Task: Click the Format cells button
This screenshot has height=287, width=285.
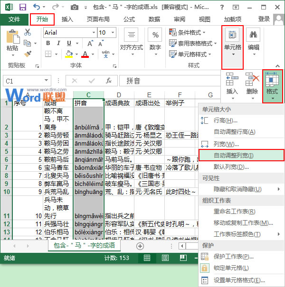Action: click(x=272, y=86)
